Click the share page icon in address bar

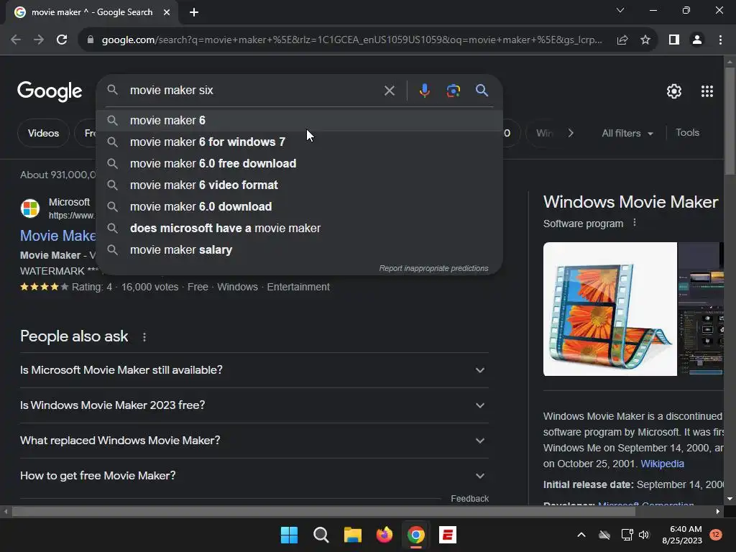pos(622,40)
